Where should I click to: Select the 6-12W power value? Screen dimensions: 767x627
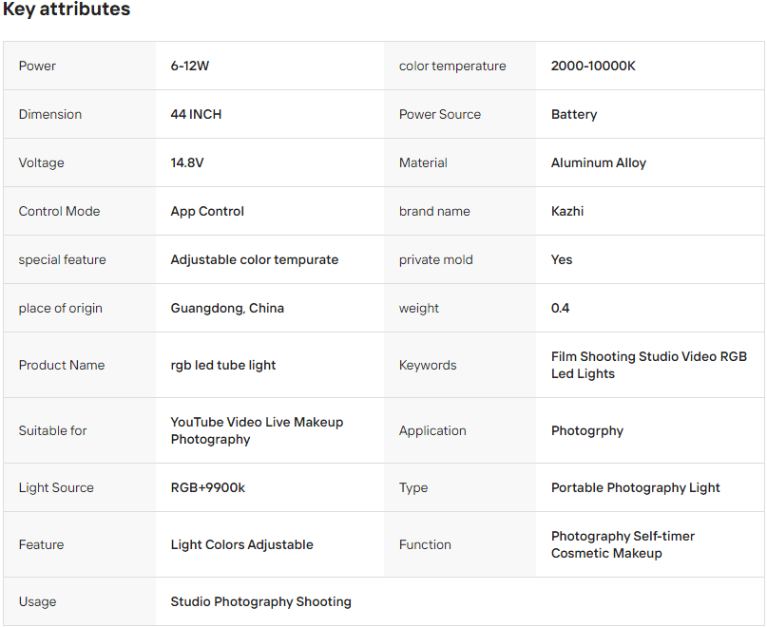[x=189, y=66]
